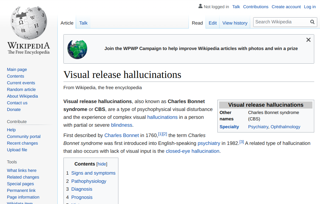Click citation reference [1]
Image resolution: width=320 pixels, height=204 pixels.
160,134
